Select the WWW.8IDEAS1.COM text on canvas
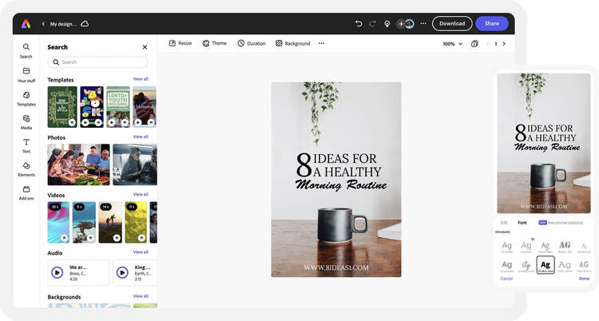Image resolution: width=599 pixels, height=321 pixels. [336, 267]
